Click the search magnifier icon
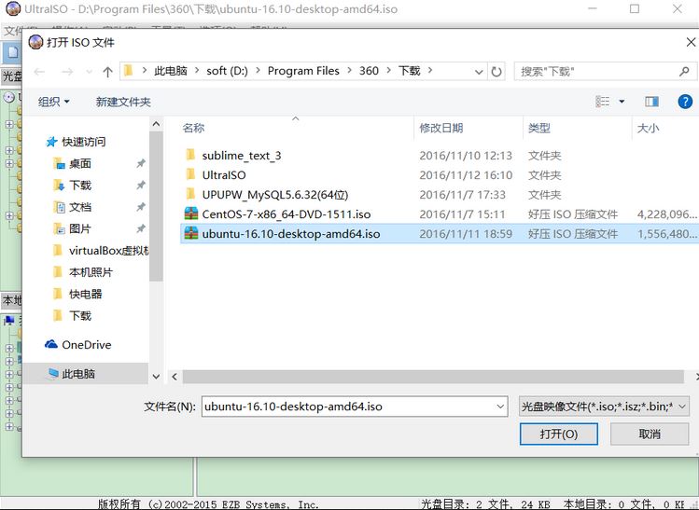 click(684, 71)
